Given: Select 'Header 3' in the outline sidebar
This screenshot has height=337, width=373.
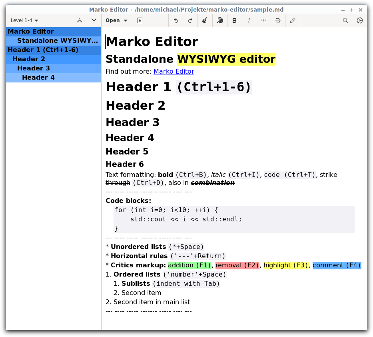Looking at the screenshot, I should coord(54,68).
